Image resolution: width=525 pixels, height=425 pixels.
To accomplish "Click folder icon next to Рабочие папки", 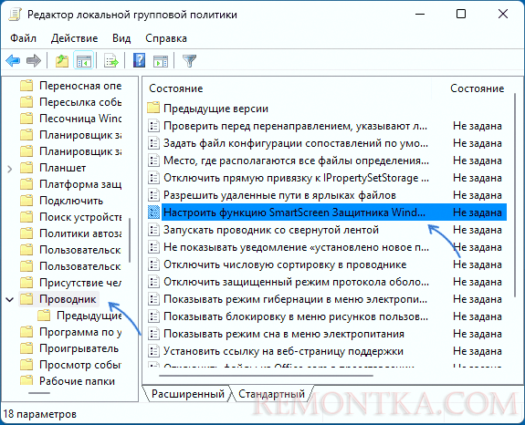I will pos(26,381).
